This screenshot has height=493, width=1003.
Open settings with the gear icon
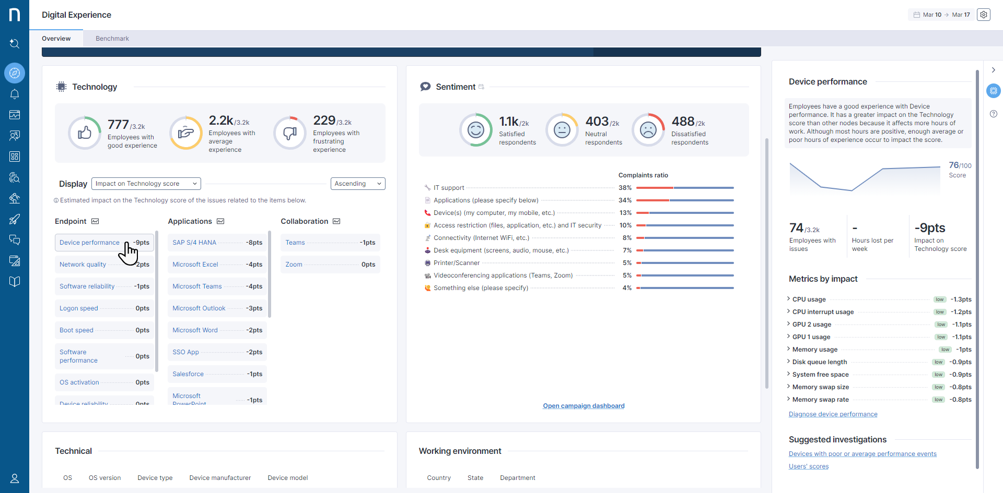point(984,15)
